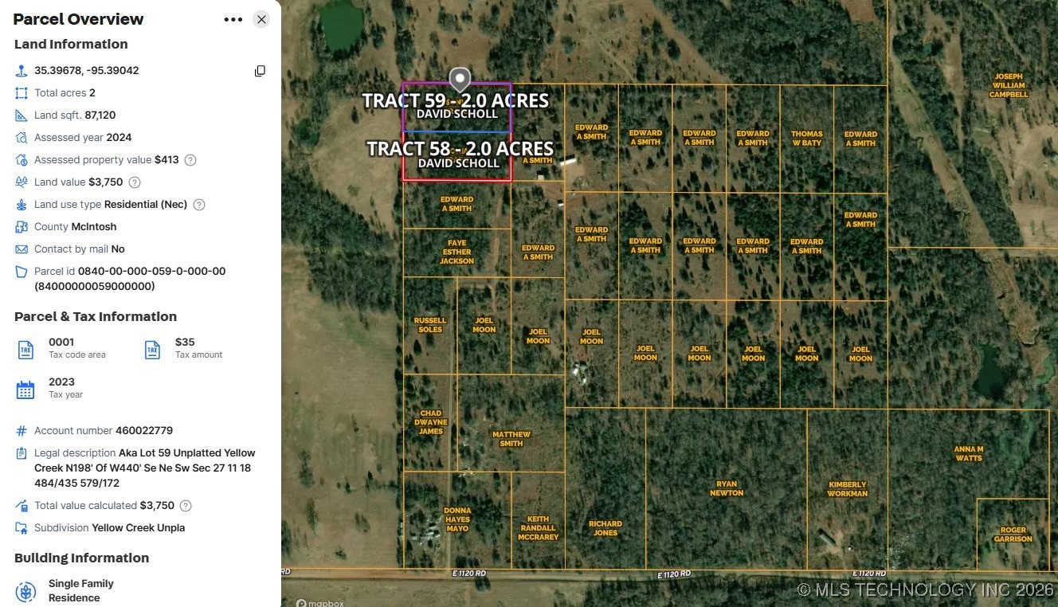Click the Single Family Residence building icon
This screenshot has height=607, width=1058.
pos(25,590)
